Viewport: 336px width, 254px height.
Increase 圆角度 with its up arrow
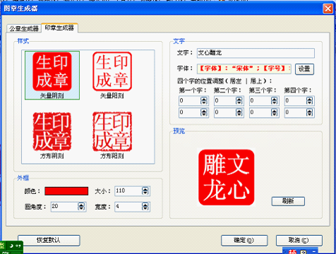click(81, 205)
